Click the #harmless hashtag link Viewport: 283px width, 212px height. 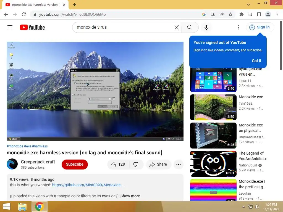40,146
